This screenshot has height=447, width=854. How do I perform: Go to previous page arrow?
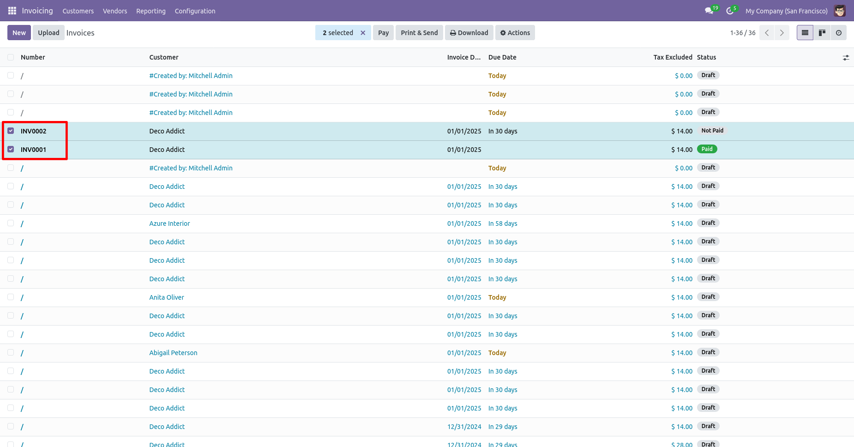(x=767, y=33)
